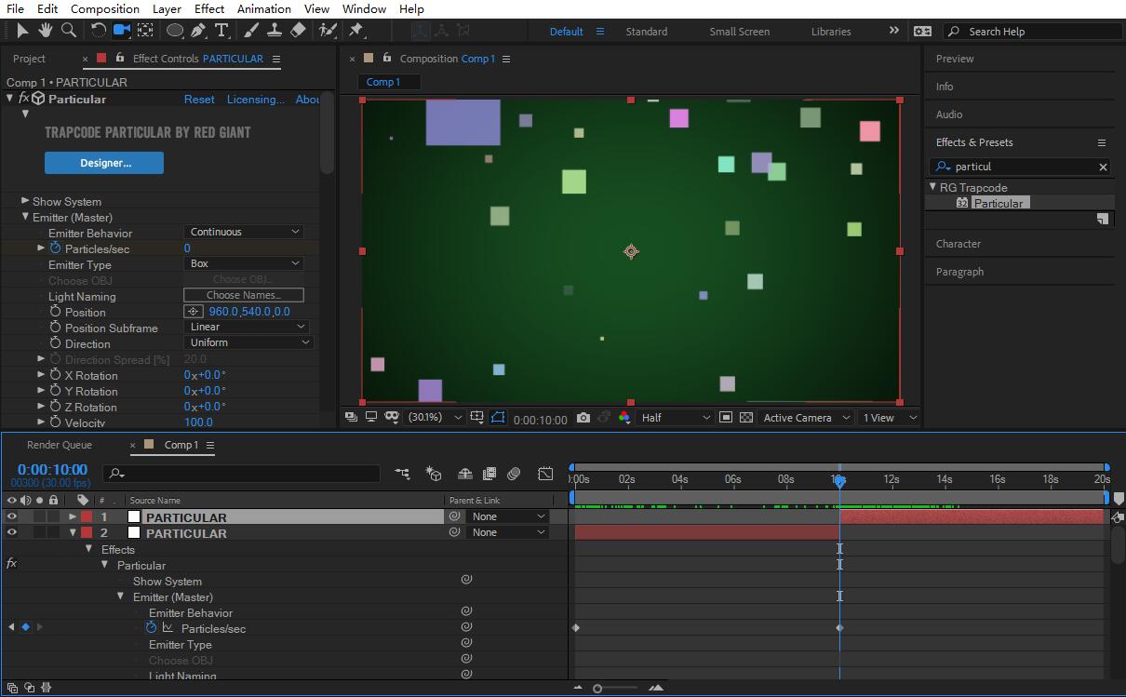Open the magnification ratio (30.1%) dropdown
This screenshot has height=697, width=1126.
(435, 418)
